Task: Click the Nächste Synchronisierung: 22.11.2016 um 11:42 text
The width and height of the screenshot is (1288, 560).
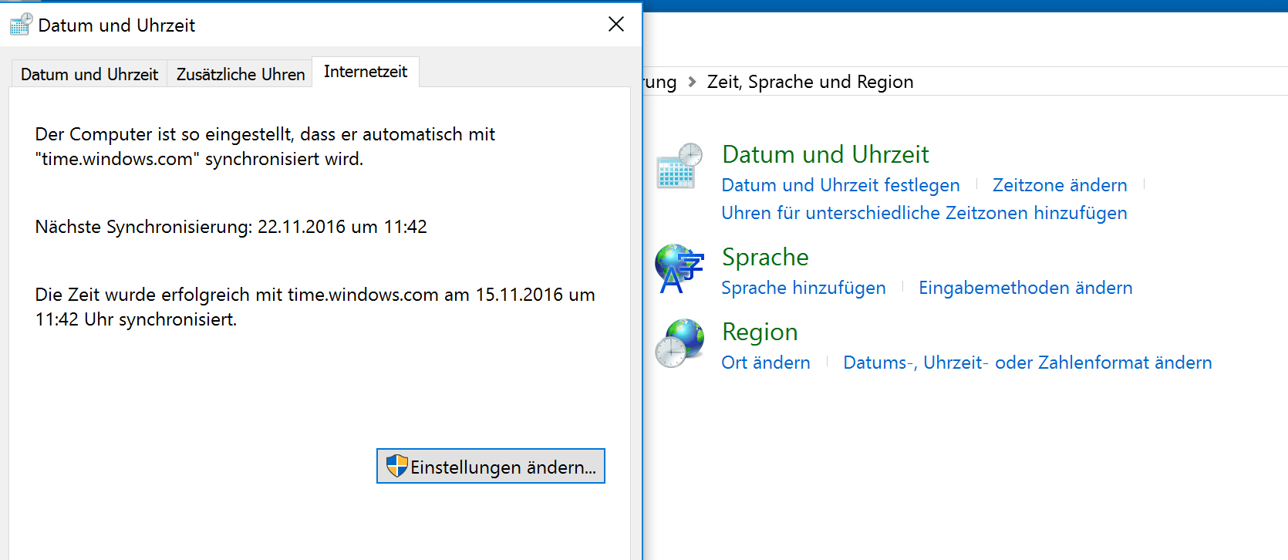Action: 231,227
